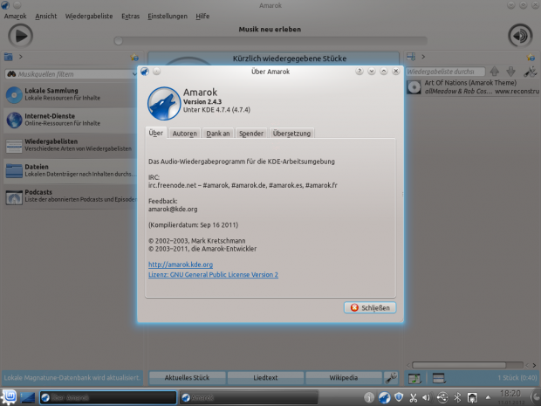The image size is (541, 406).
Task: Open the Ansicht menu
Action: click(46, 17)
